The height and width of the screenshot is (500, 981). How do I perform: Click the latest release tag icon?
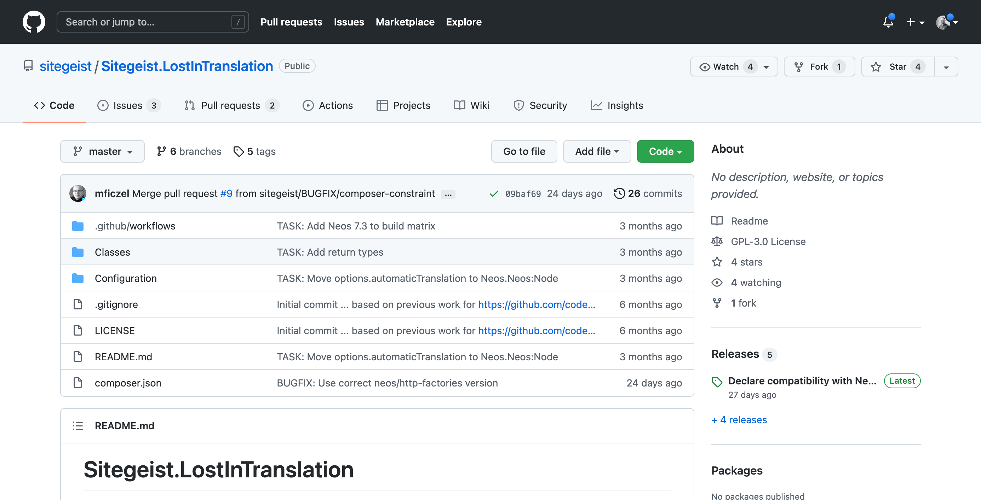tap(717, 382)
